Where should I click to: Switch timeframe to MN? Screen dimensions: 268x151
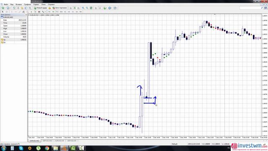coord(81,12)
